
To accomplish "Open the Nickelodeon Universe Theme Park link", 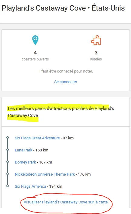I will [x=45, y=174].
